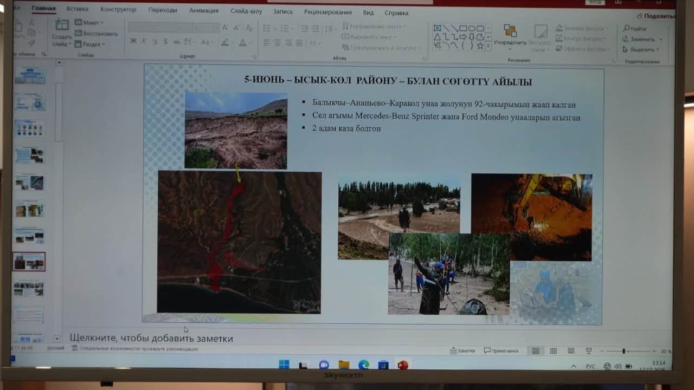Toggle the Заметки notes pane
Image resolution: width=694 pixels, height=390 pixels.
coord(462,351)
